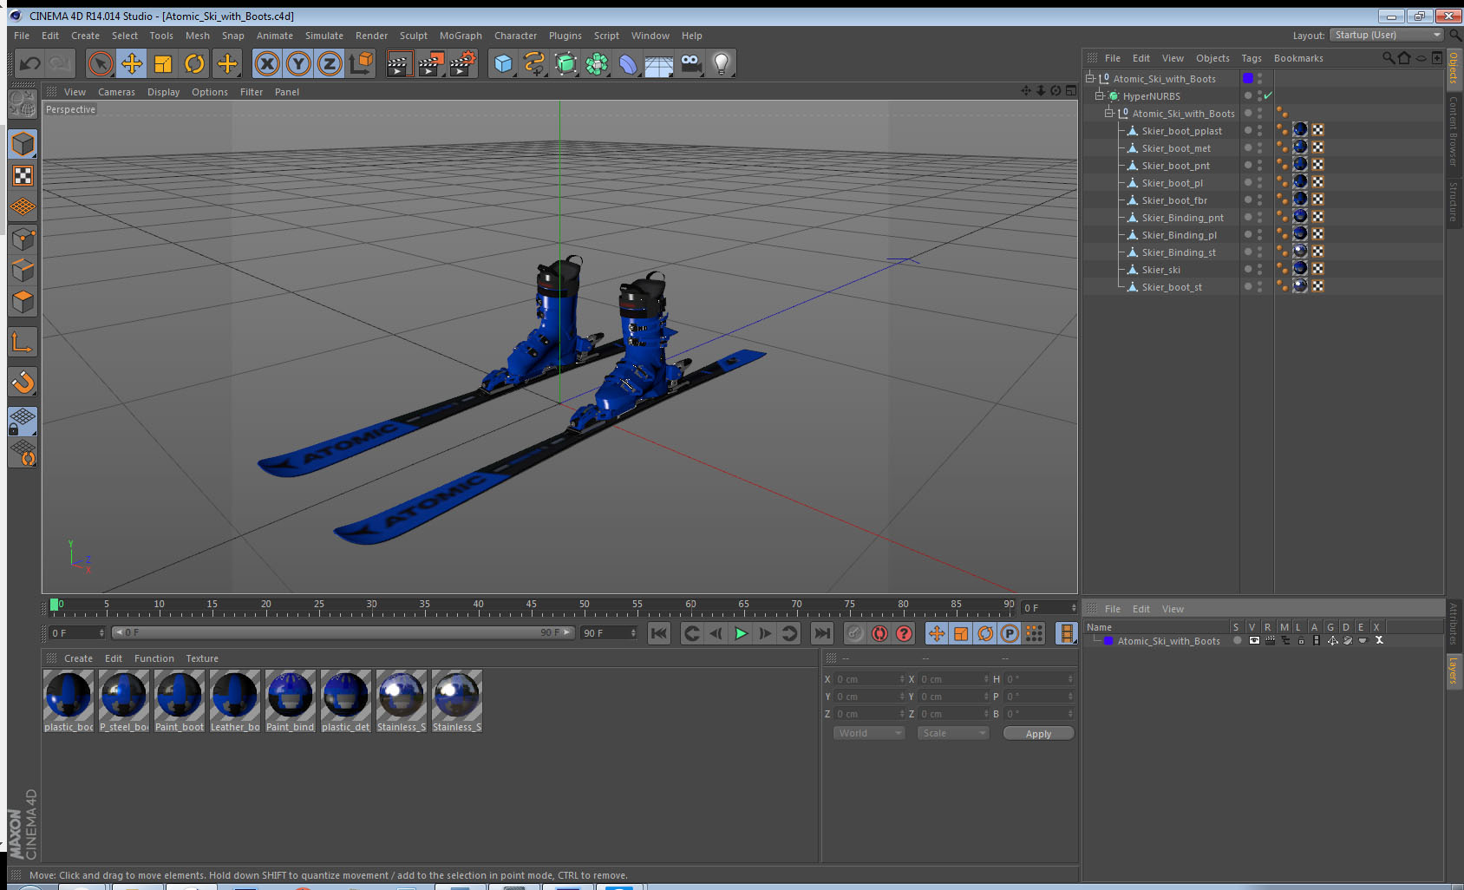Collapse the nested Atomic_Ski_with_Boots null
The width and height of the screenshot is (1464, 890).
click(x=1108, y=113)
